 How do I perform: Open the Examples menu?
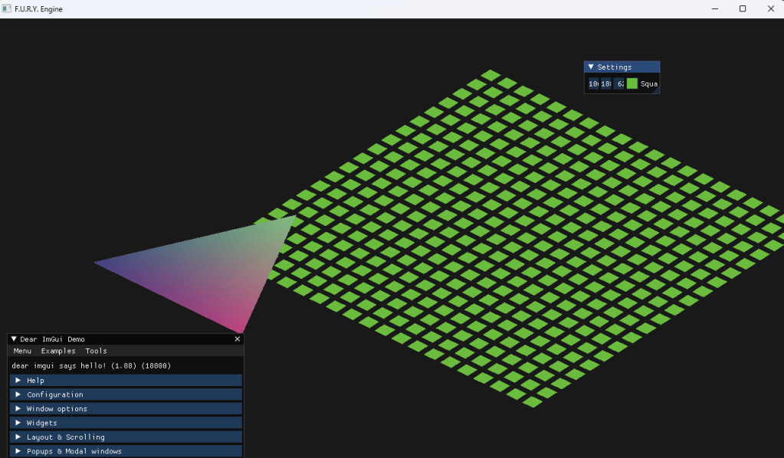pos(58,351)
